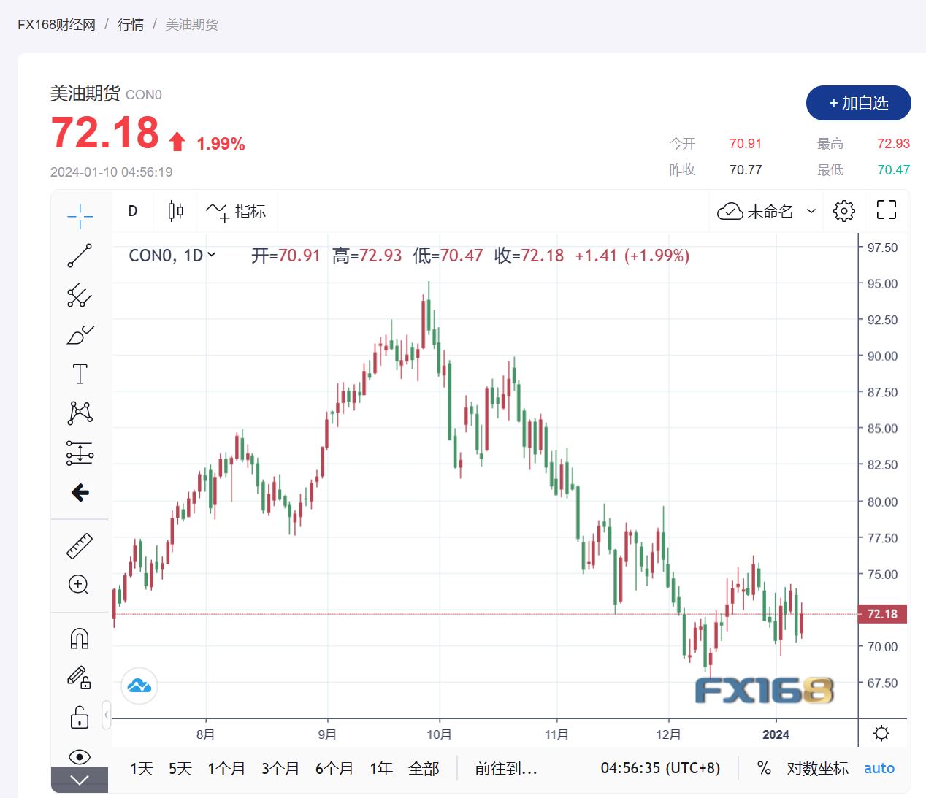Choose the brush drawing tool
926x798 pixels.
click(80, 334)
